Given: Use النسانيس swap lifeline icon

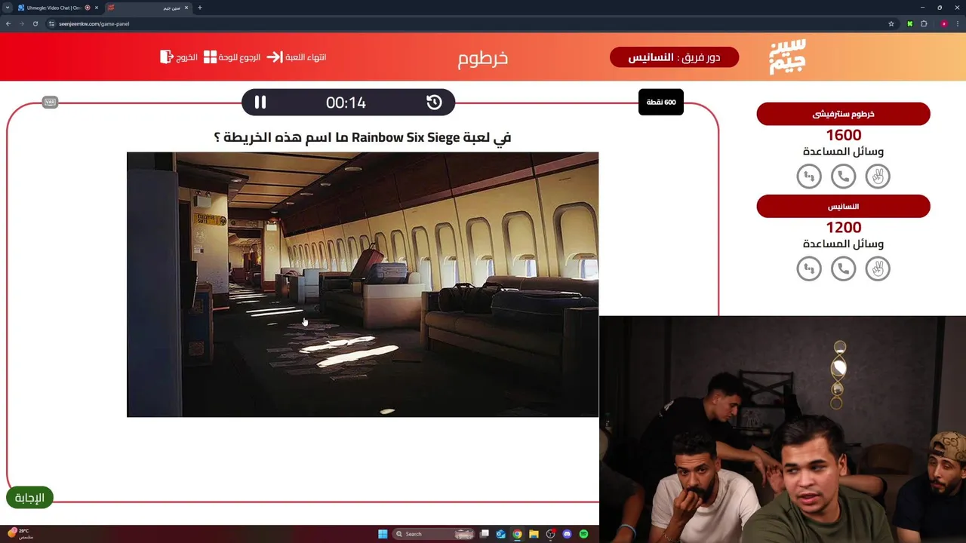Looking at the screenshot, I should [x=809, y=268].
